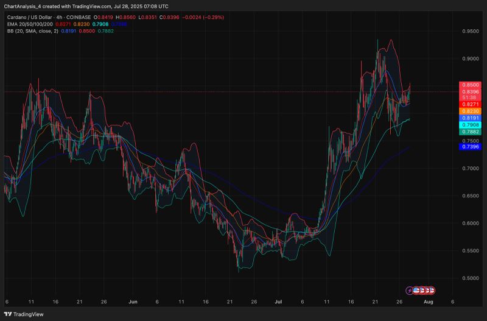The image size is (487, 321).
Task: Click the green 0.7882 Bollinger price label
Action: point(469,132)
